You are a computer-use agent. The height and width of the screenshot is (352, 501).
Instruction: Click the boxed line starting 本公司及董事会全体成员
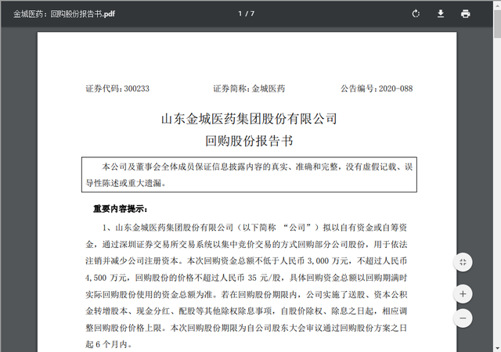(258, 167)
